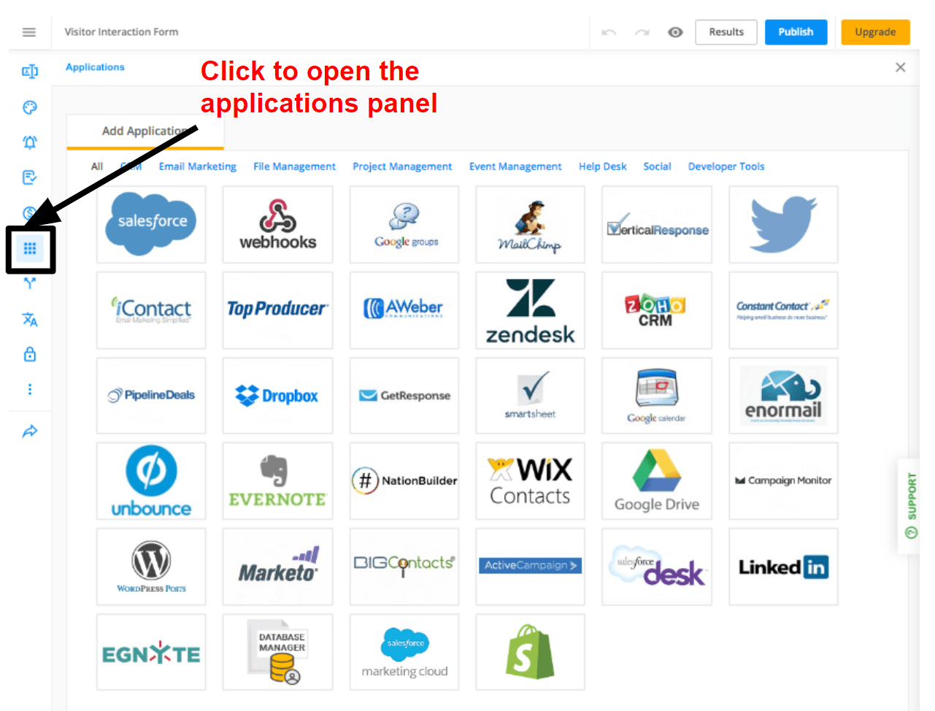The height and width of the screenshot is (711, 935).
Task: Click the palette theme icon in sidebar
Action: [x=30, y=107]
